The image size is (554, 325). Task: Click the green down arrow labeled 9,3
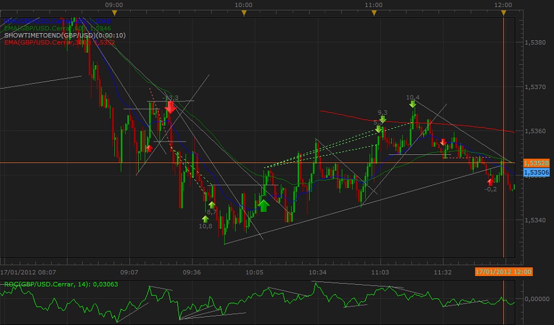pyautogui.click(x=383, y=119)
